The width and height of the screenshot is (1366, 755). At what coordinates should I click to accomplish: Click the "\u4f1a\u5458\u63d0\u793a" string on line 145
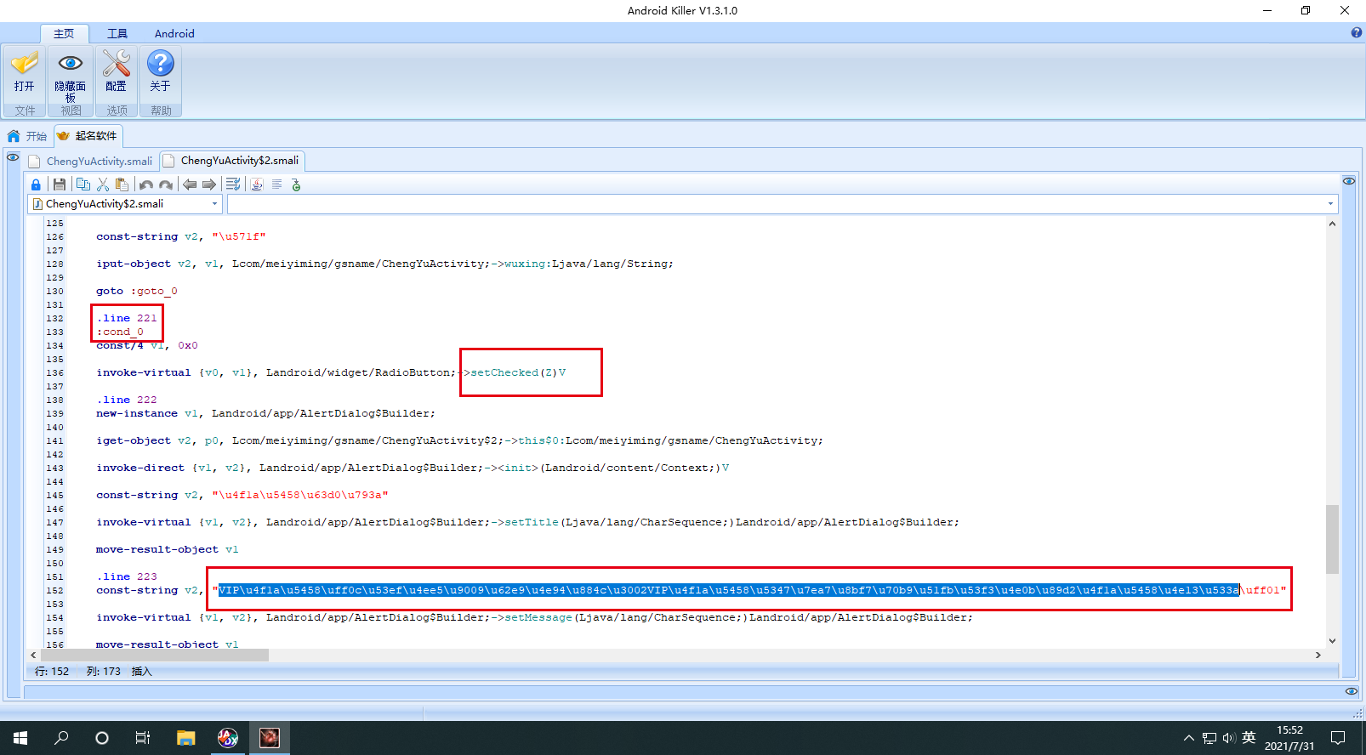[300, 495]
